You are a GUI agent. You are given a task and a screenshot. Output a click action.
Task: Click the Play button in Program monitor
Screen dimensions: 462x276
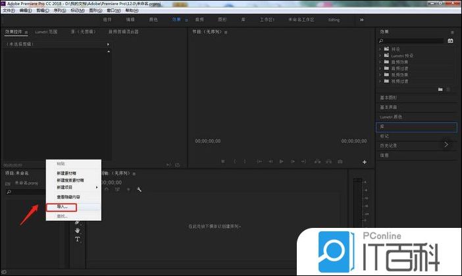[x=281, y=161]
